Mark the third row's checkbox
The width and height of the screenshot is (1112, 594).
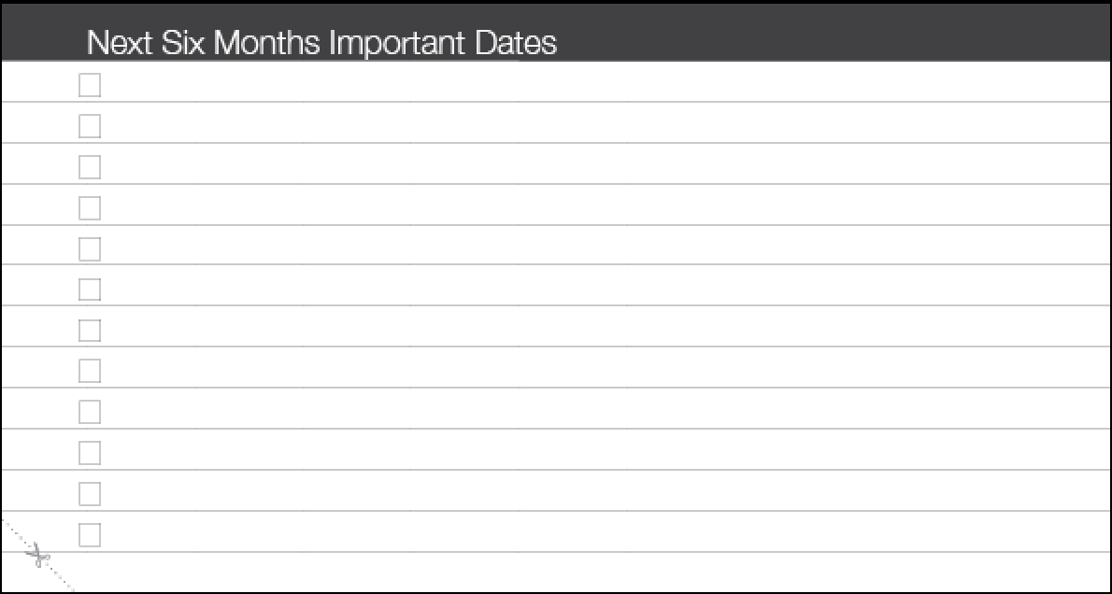[90, 167]
